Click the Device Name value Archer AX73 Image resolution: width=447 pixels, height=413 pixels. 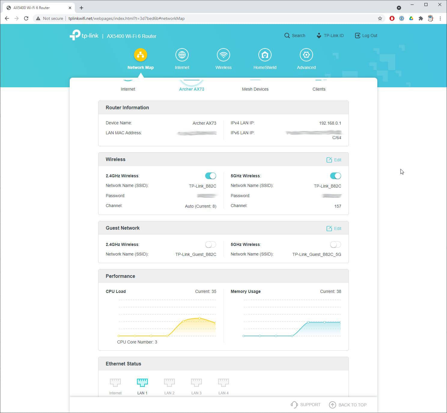tap(204, 123)
